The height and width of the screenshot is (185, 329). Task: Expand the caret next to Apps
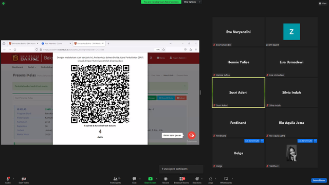point(215,179)
